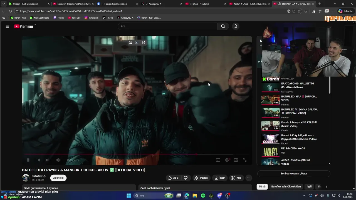Reload the page in the browser

pyautogui.click(x=10, y=11)
